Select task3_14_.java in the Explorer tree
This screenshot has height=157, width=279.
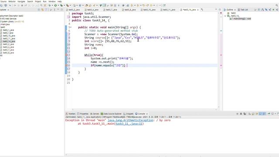(9, 41)
